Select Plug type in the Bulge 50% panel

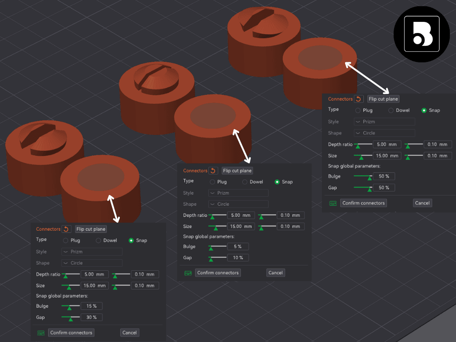[358, 110]
